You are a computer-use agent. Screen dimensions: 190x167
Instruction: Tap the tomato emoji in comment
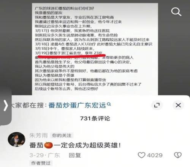point(48,145)
